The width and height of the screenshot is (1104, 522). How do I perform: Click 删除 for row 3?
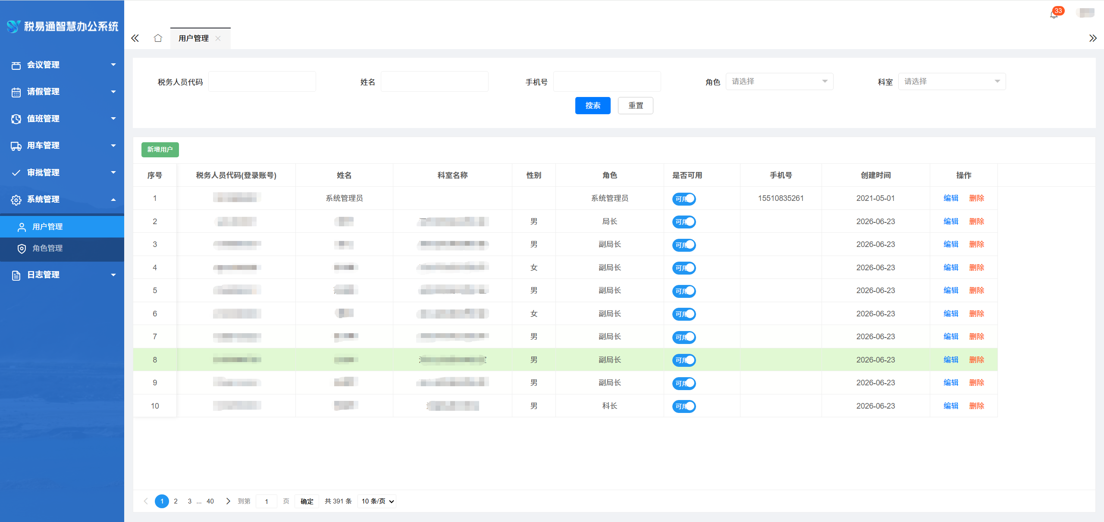pyautogui.click(x=976, y=244)
